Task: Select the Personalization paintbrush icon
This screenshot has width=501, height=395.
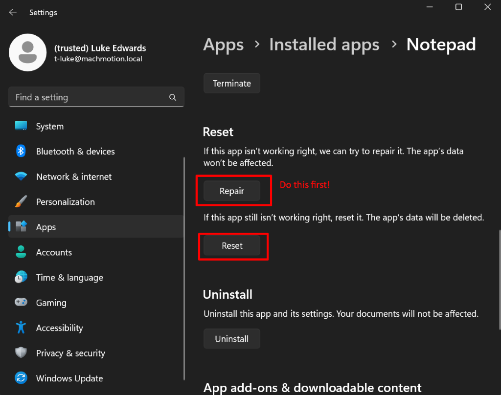Action: pyautogui.click(x=21, y=202)
